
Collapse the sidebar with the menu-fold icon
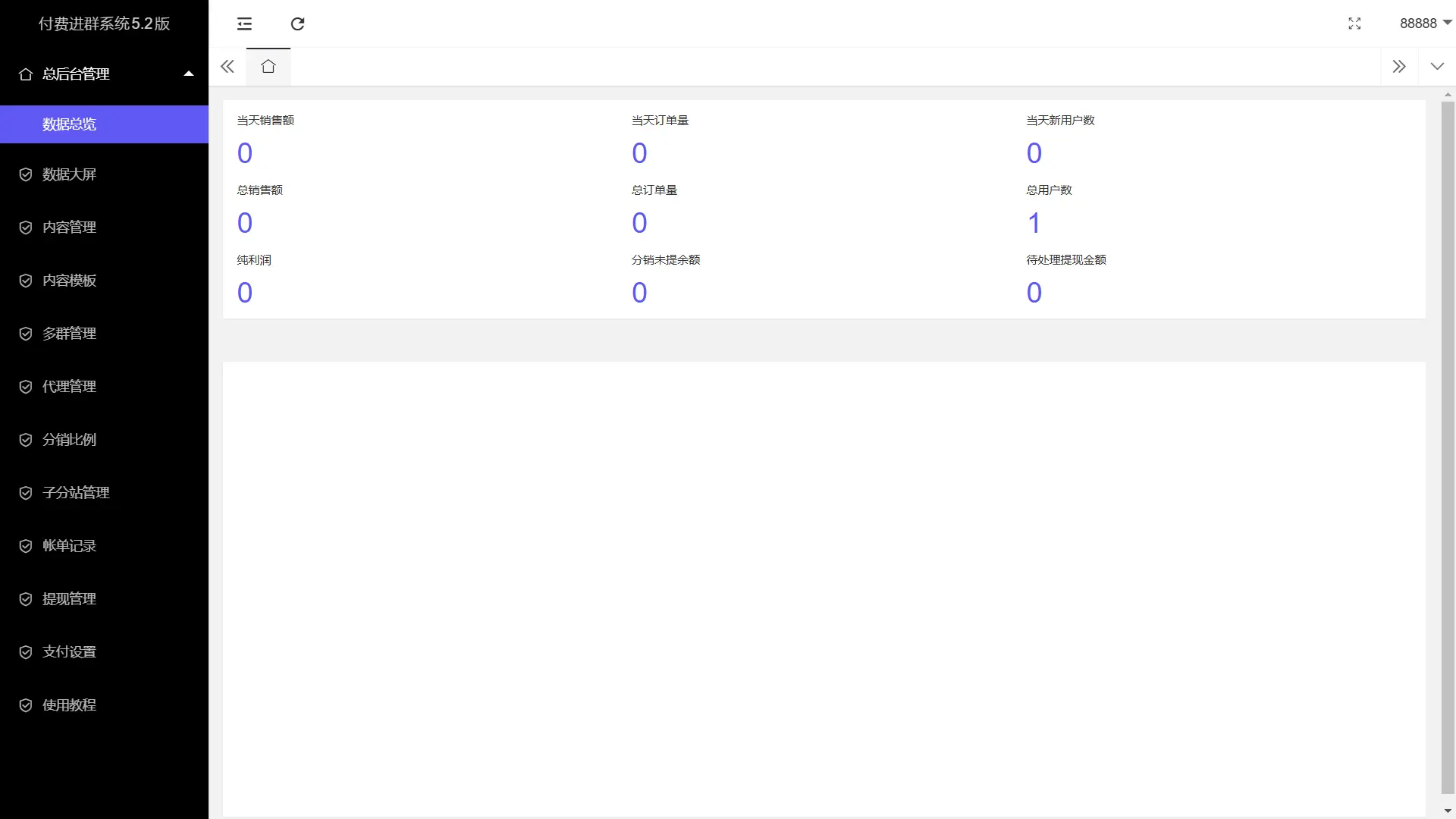(244, 24)
